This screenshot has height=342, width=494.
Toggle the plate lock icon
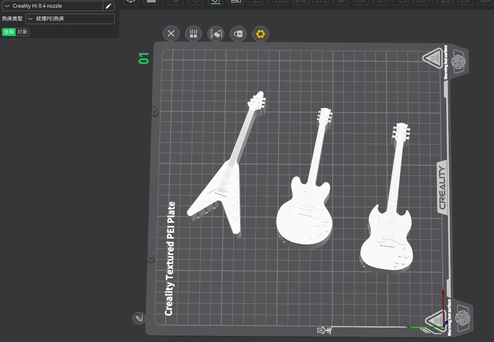tap(238, 34)
